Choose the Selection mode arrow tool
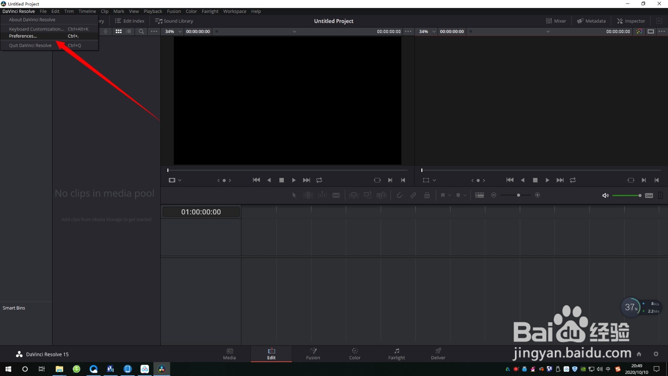Screen dimensions: 668x376 click(x=294, y=195)
